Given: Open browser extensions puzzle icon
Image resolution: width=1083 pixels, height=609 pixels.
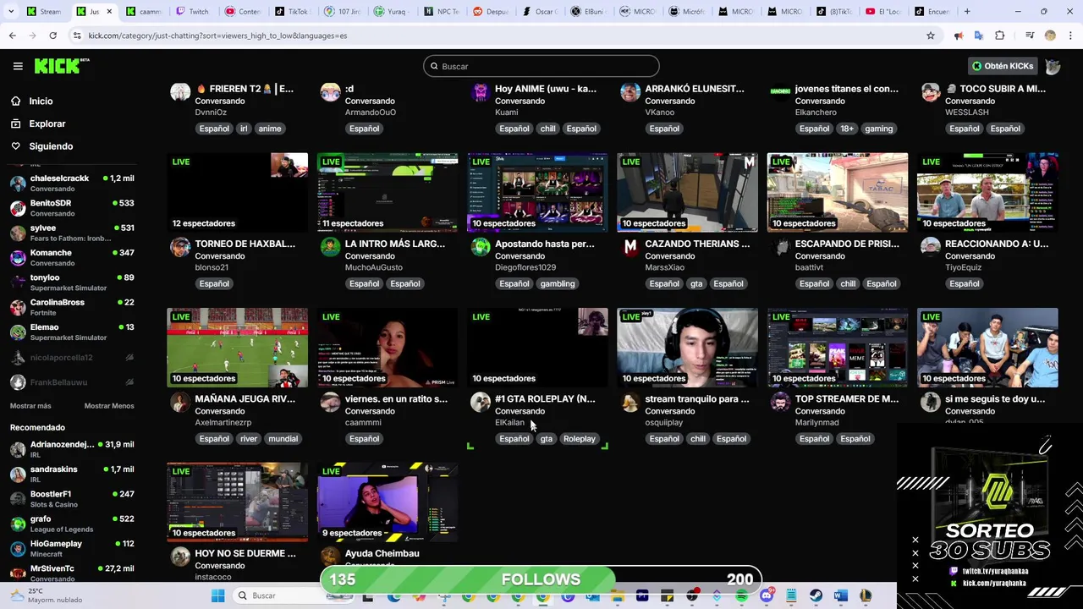Looking at the screenshot, I should click(x=999, y=36).
